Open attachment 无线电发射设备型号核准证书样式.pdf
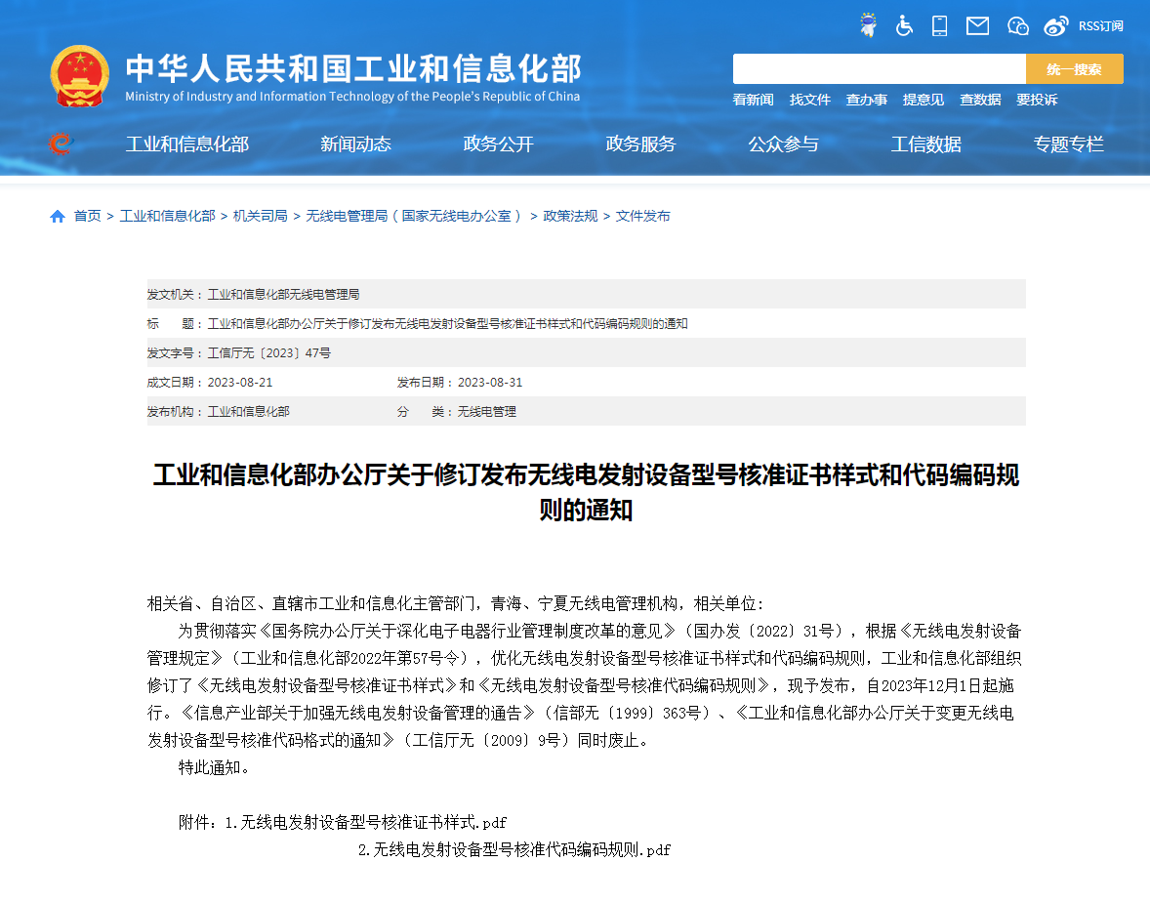Image resolution: width=1150 pixels, height=903 pixels. (373, 822)
